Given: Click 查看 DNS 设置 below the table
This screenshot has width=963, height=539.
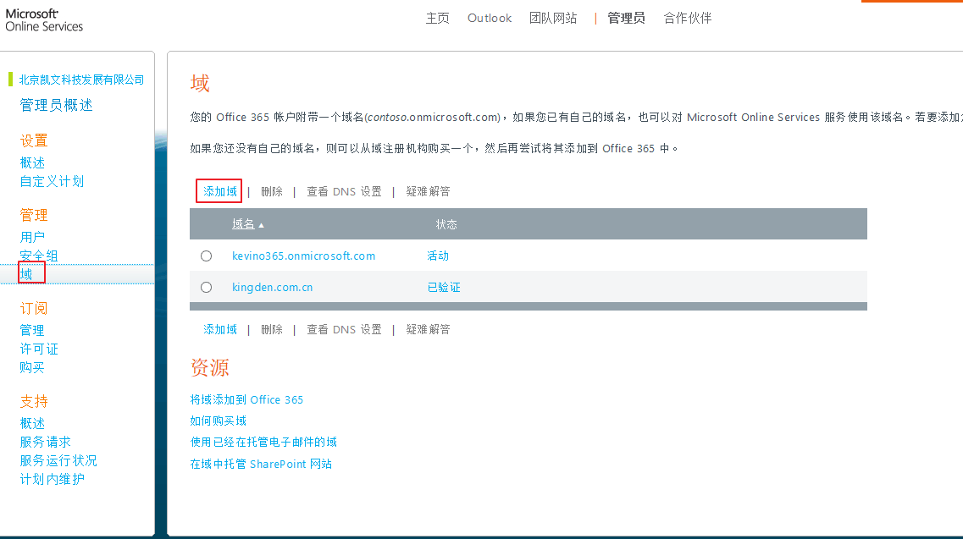Looking at the screenshot, I should (344, 330).
